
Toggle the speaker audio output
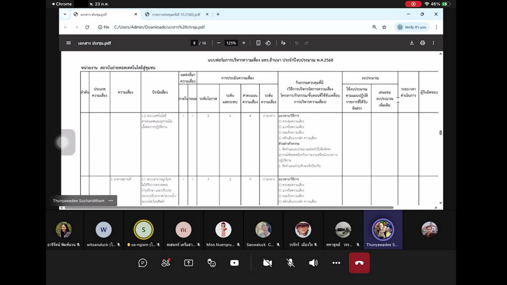point(313,263)
